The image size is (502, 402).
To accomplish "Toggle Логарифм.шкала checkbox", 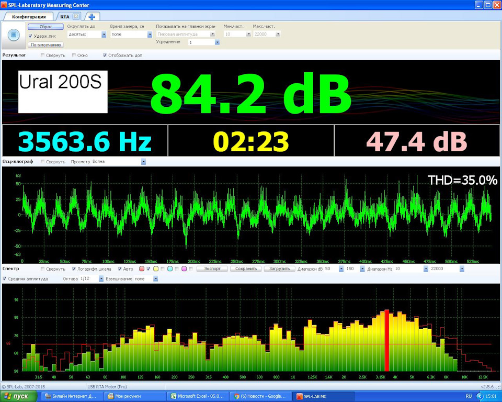I will pyautogui.click(x=74, y=269).
